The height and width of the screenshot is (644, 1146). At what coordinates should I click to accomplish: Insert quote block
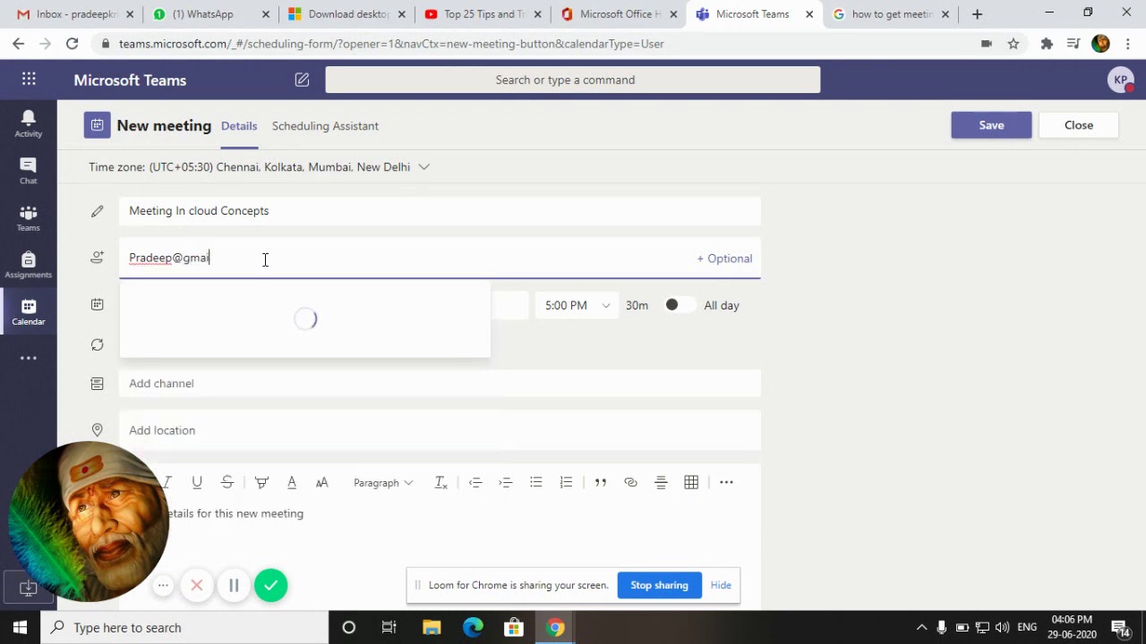pyautogui.click(x=601, y=482)
